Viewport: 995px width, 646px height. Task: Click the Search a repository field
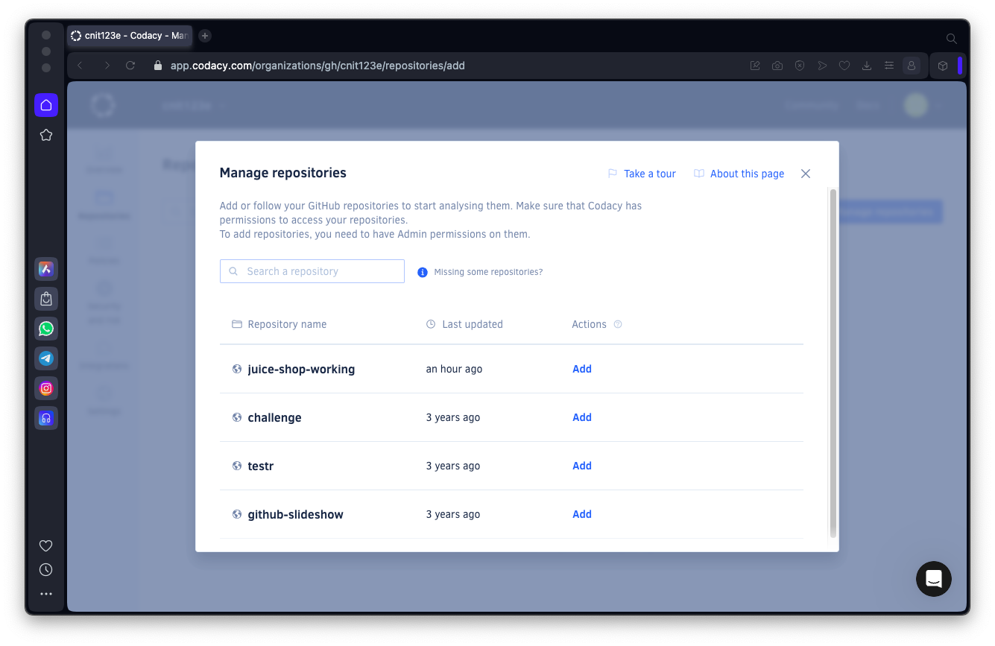pyautogui.click(x=312, y=271)
